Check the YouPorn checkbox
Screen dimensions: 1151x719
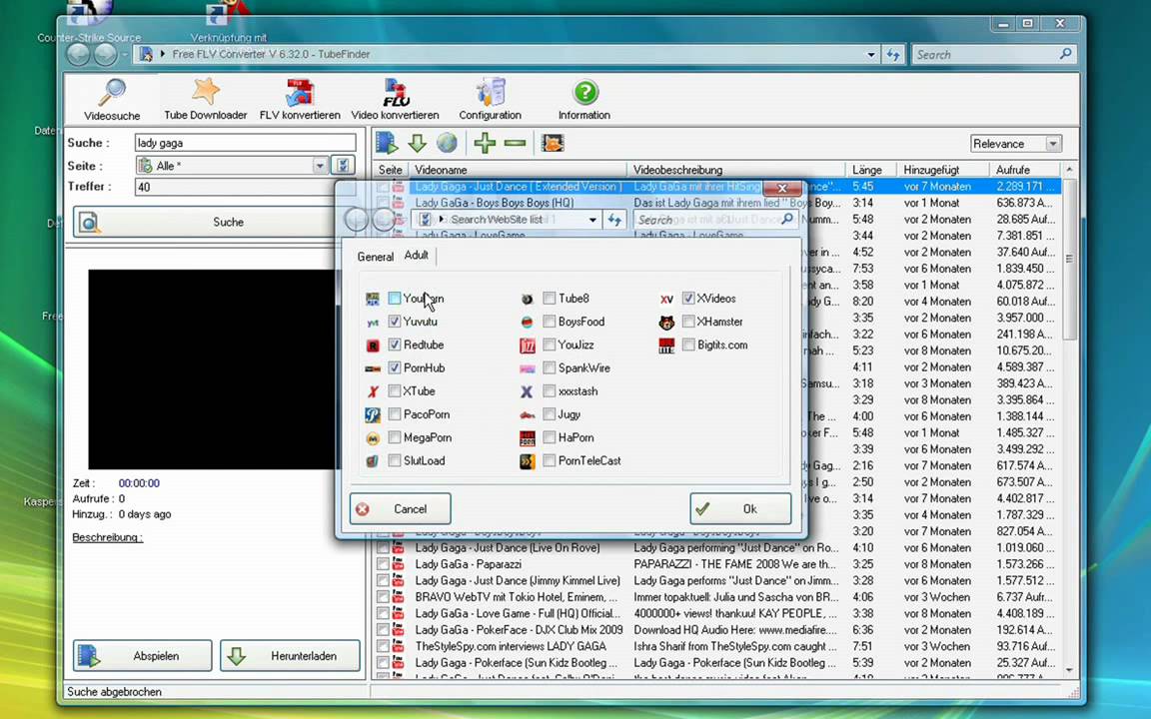click(395, 299)
